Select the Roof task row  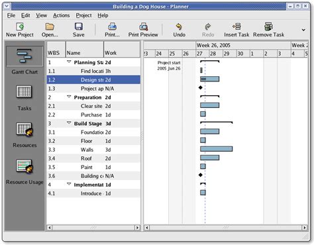pyautogui.click(x=93, y=158)
